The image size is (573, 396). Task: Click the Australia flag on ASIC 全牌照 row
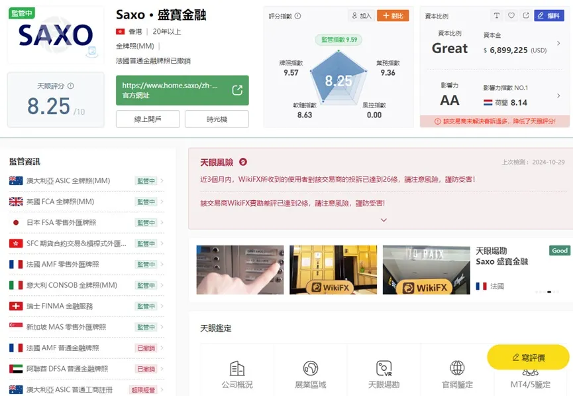(16, 180)
